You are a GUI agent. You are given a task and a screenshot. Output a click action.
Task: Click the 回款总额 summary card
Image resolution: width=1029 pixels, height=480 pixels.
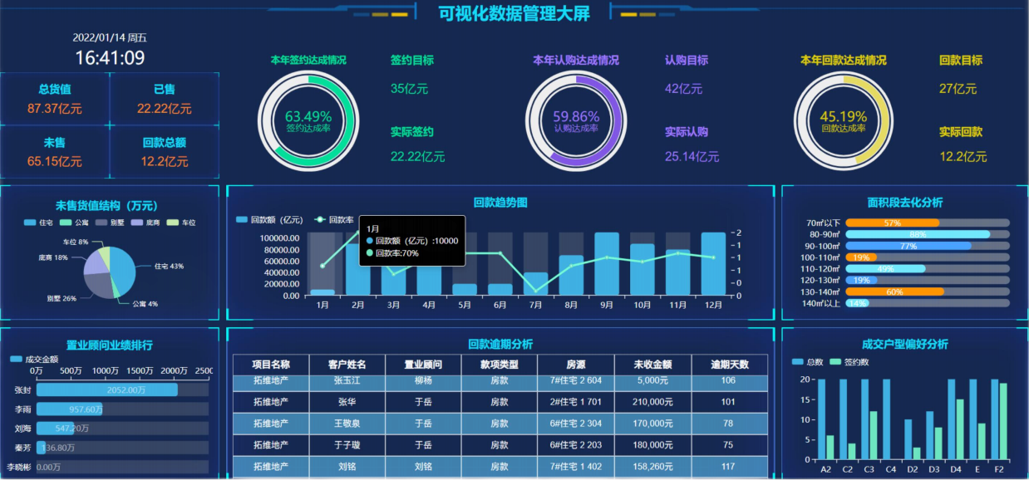click(x=164, y=152)
